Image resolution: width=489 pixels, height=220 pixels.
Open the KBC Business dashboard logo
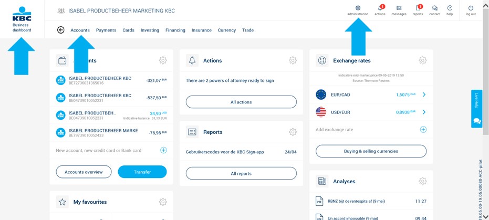point(22,19)
